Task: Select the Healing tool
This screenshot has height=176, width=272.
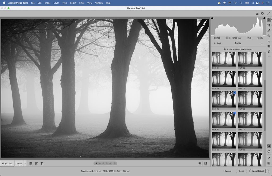Action: tap(269, 30)
